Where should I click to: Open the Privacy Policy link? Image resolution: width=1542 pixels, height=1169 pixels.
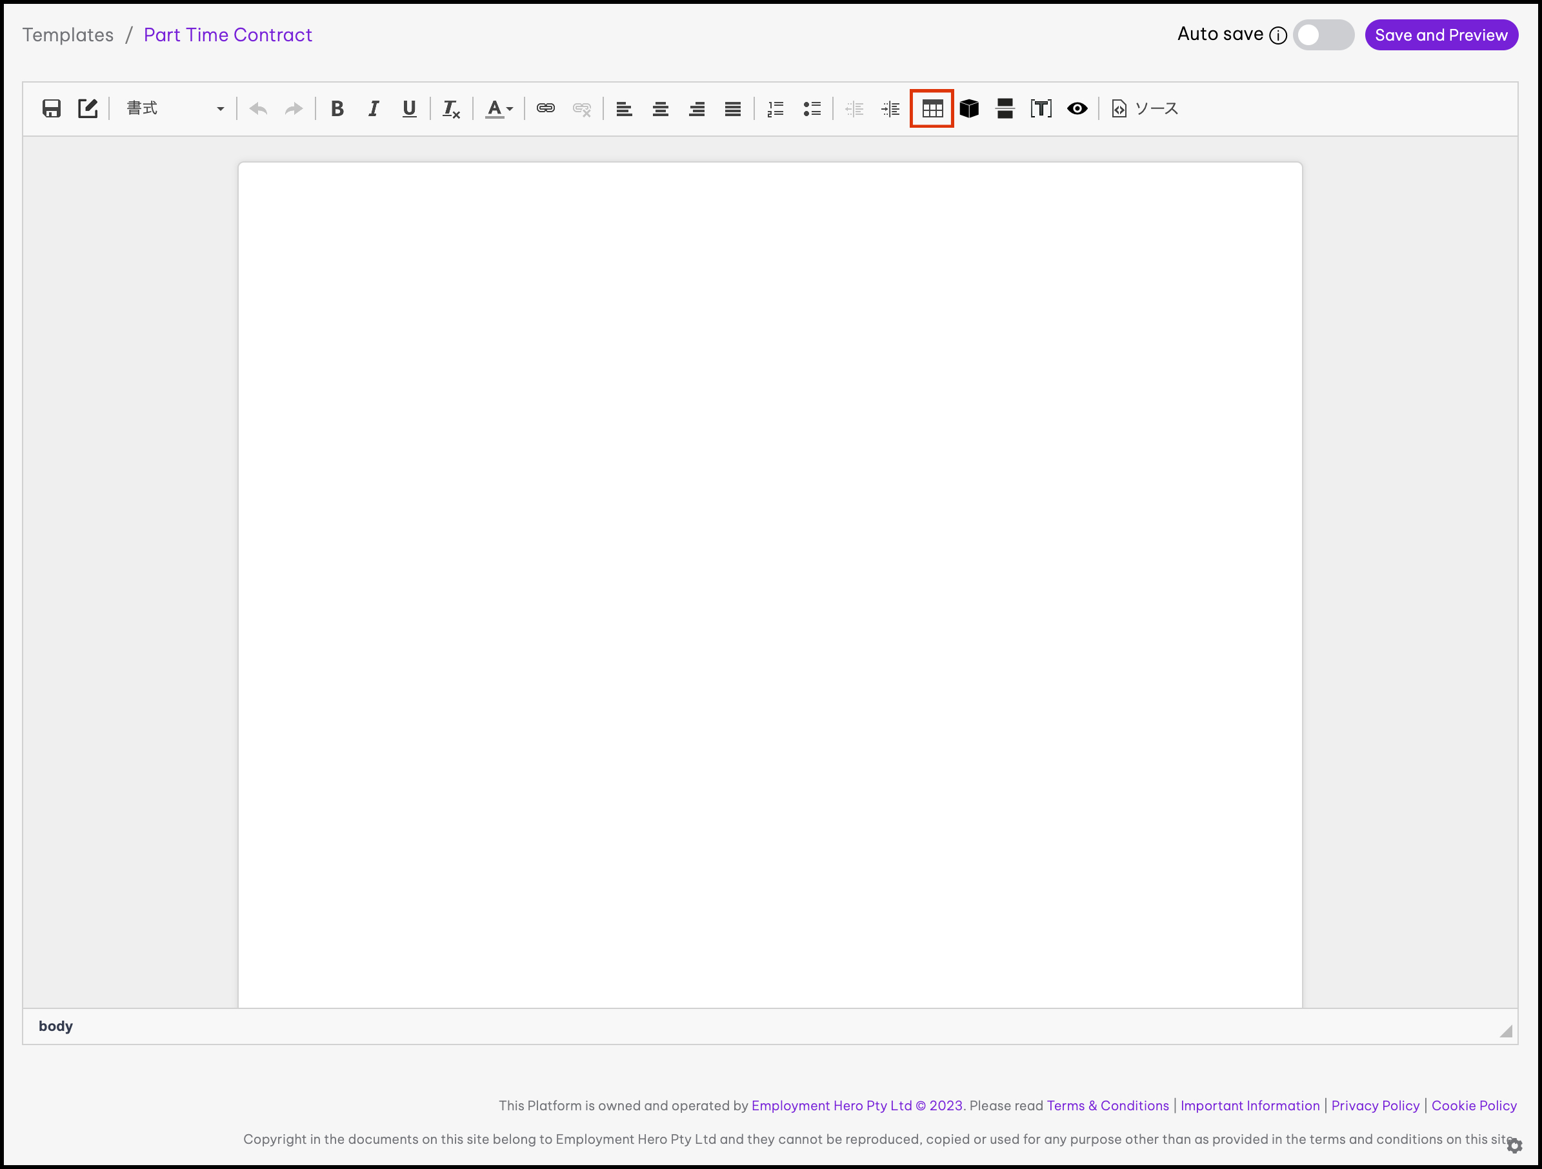click(x=1375, y=1106)
